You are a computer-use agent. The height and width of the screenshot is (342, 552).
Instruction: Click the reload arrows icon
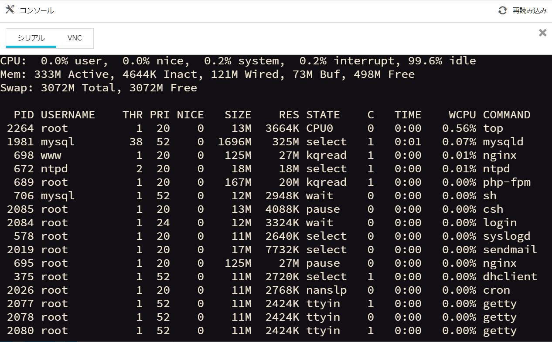[503, 10]
